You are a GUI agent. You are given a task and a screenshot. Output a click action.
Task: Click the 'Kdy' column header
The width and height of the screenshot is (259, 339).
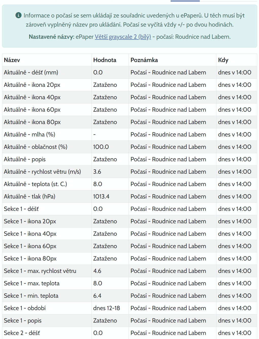tap(223, 60)
